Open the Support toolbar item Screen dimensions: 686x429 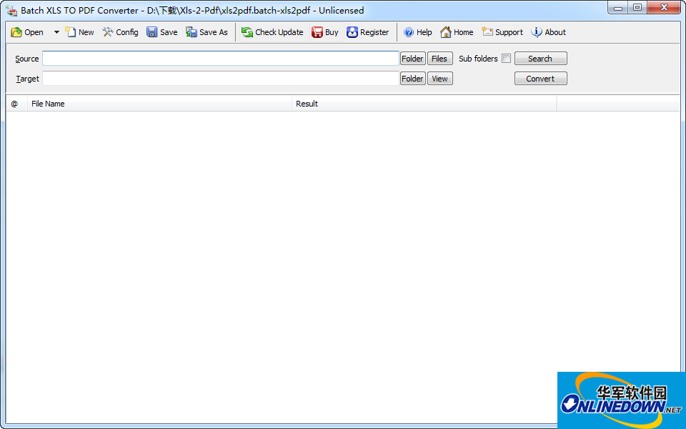pyautogui.click(x=502, y=32)
